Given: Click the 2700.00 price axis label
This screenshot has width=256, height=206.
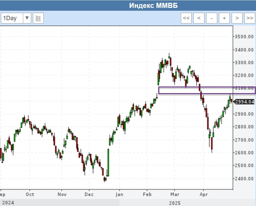Looking at the screenshot, I should coord(244,140).
